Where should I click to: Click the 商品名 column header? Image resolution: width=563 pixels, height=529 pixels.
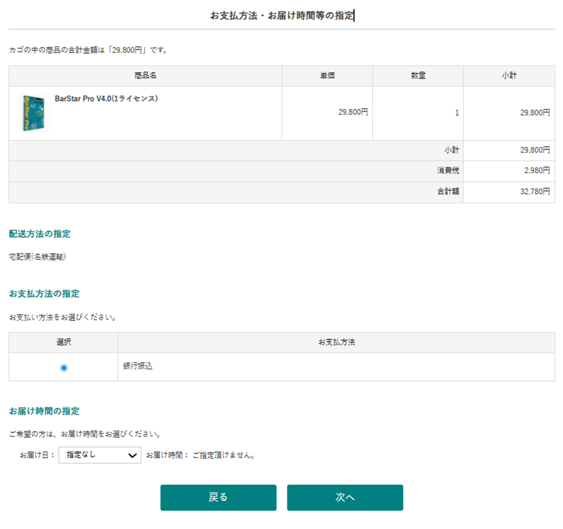click(145, 76)
